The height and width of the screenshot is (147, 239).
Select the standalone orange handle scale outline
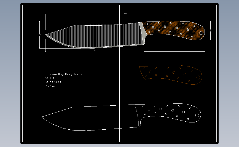(x=171, y=75)
